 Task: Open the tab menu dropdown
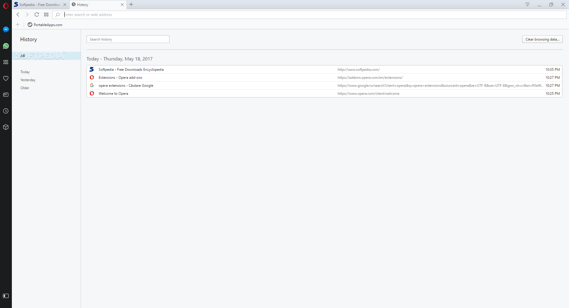(x=528, y=4)
